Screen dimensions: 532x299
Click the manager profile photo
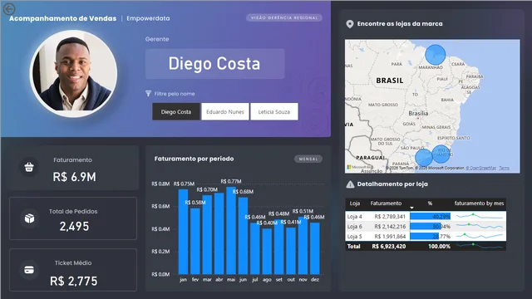[x=74, y=74]
